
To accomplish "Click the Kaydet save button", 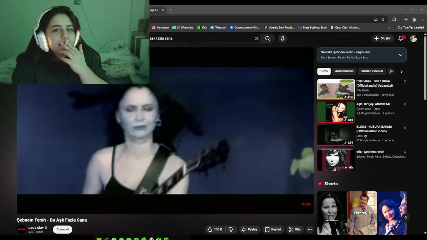I will tap(273, 229).
